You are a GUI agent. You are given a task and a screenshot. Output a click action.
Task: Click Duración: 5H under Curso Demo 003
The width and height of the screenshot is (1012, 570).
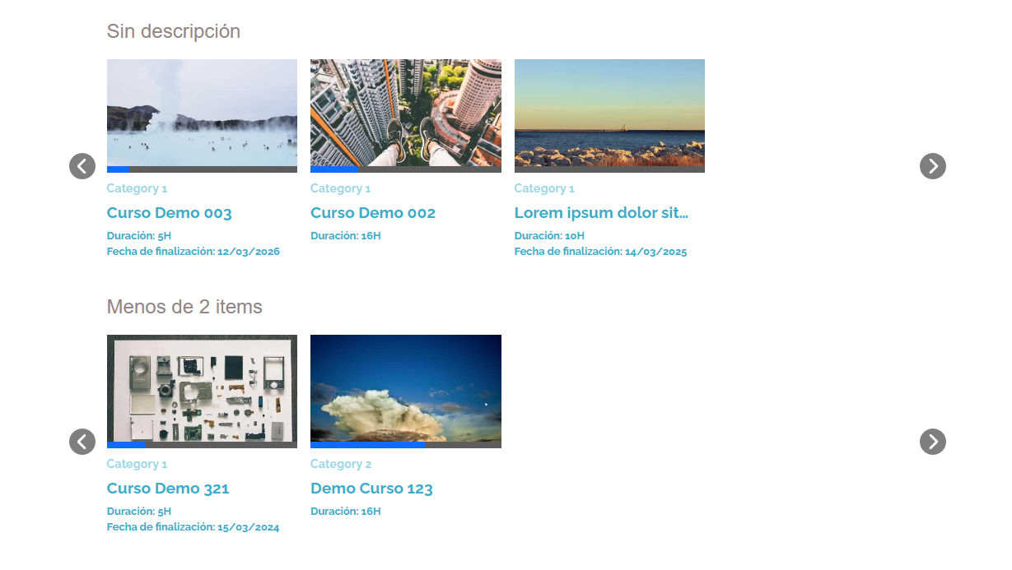click(x=139, y=236)
